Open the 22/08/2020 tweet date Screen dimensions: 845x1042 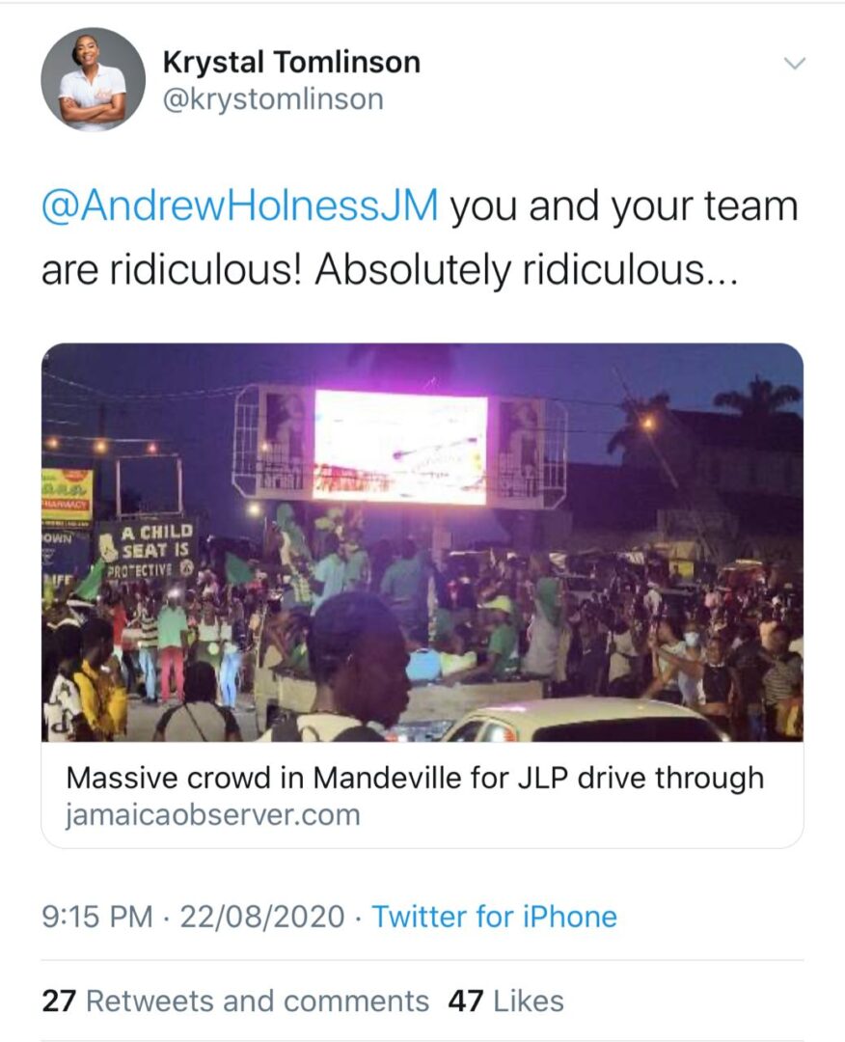pyautogui.click(x=262, y=917)
